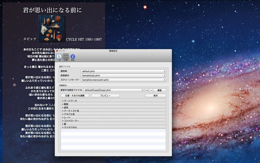The height and width of the screenshot is (163, 260).
Task: Click the 変更する設定ファイル label
Action: point(71,90)
